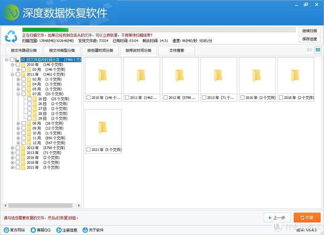Click the blue recycle arrows scan icon

[x=11, y=36]
